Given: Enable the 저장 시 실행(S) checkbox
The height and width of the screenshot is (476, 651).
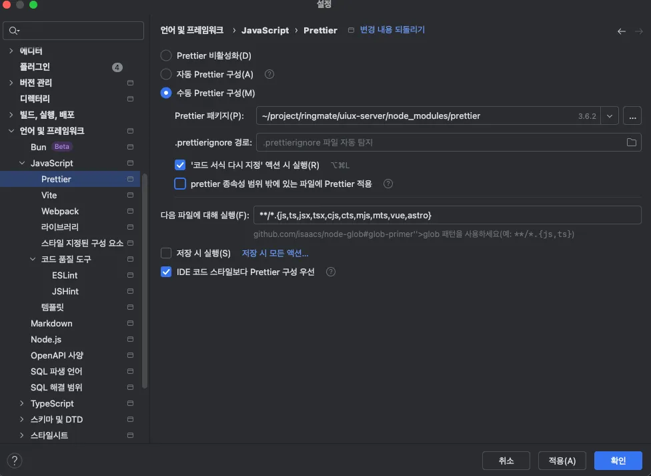Looking at the screenshot, I should tap(166, 253).
